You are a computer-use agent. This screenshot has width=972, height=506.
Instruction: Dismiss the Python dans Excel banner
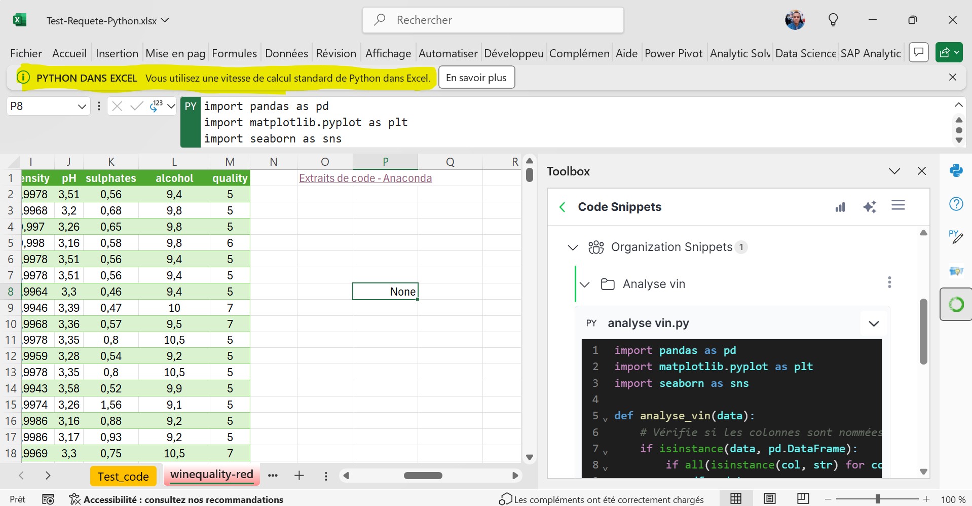953,77
